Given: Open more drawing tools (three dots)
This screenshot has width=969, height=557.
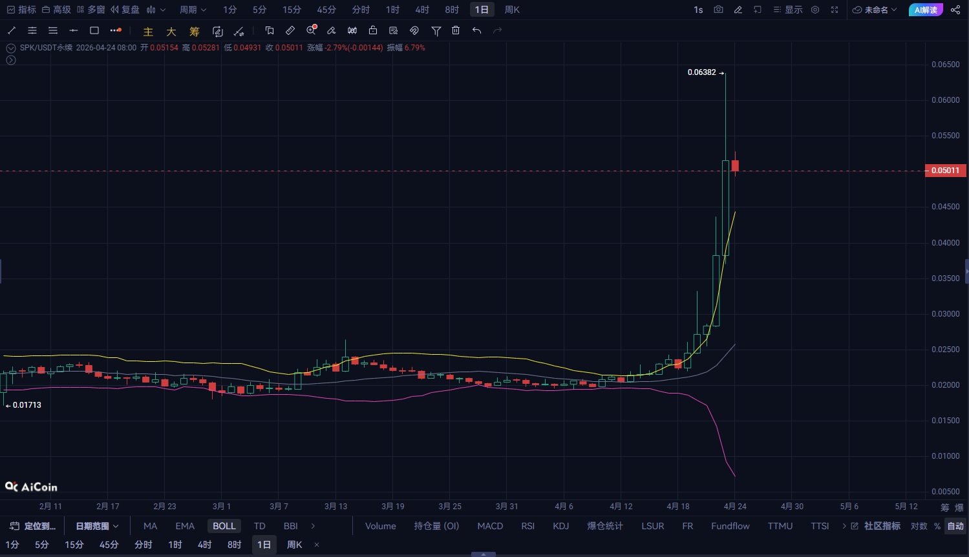Looking at the screenshot, I should tap(116, 30).
